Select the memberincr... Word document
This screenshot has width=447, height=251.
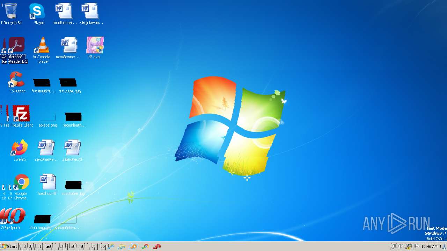coord(68,48)
